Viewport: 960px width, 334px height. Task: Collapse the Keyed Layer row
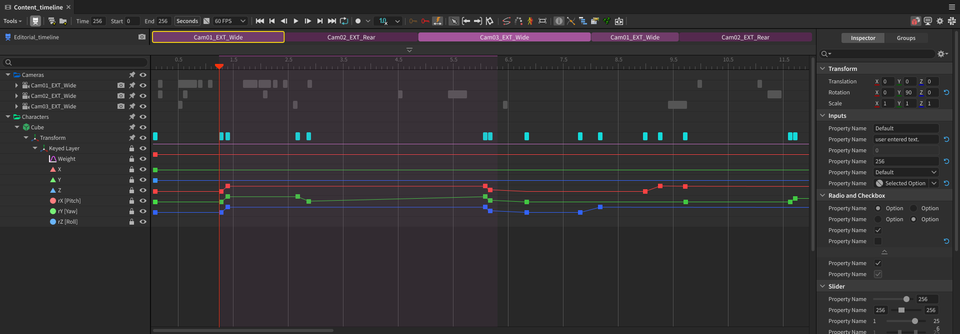click(35, 148)
